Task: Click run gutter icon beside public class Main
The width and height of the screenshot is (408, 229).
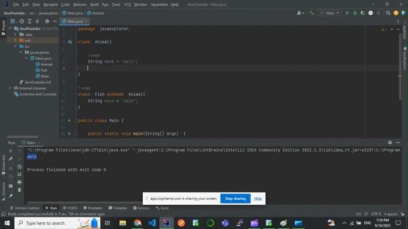Action: coord(69,120)
